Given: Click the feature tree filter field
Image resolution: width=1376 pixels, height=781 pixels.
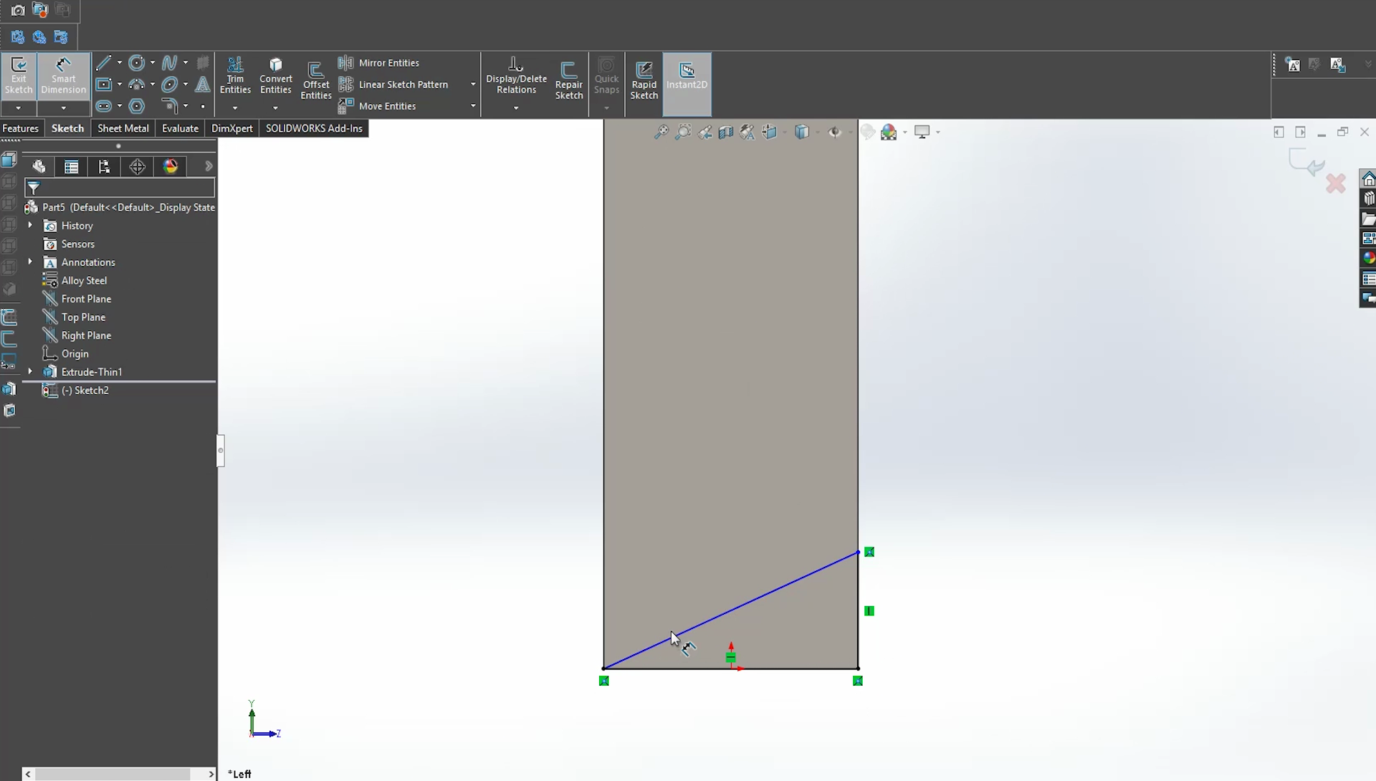Looking at the screenshot, I should [x=120, y=188].
